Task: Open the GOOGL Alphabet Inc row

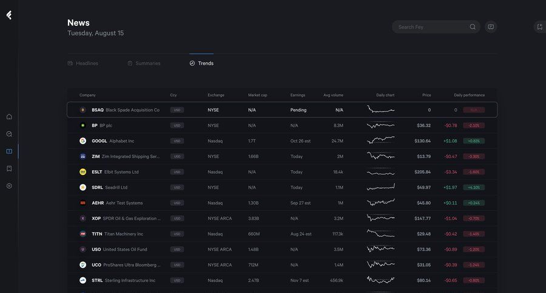Action: (x=121, y=141)
